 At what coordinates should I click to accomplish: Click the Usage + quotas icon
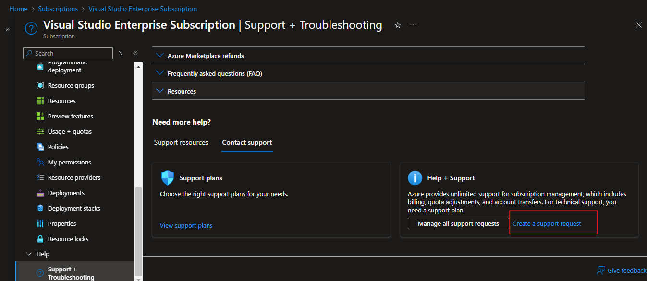(40, 131)
